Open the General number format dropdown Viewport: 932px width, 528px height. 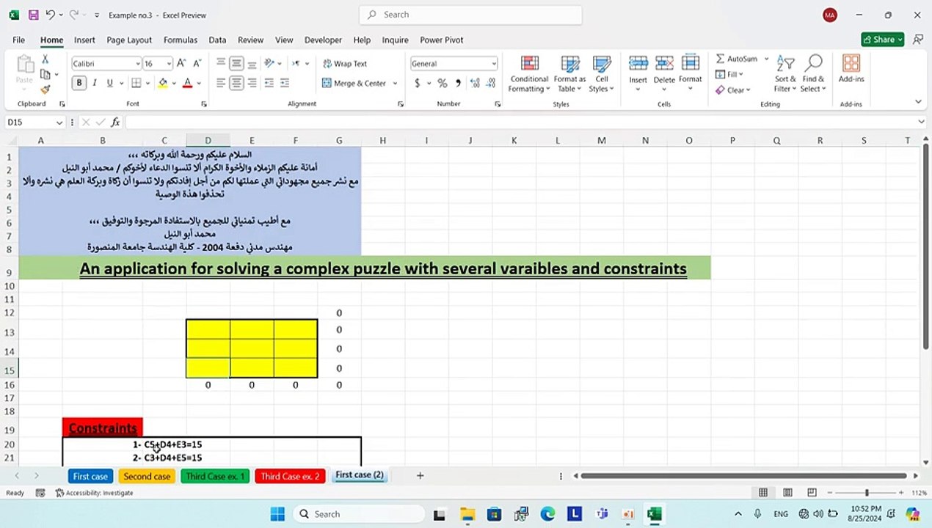(x=494, y=64)
